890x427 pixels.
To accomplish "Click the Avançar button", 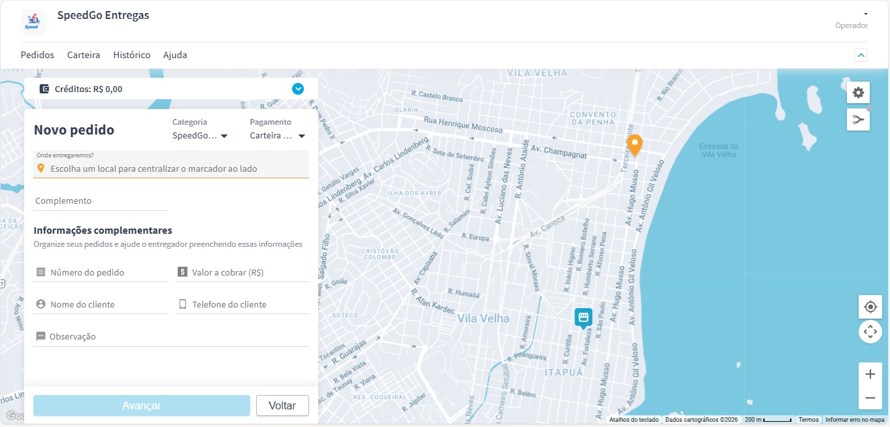I will 142,405.
